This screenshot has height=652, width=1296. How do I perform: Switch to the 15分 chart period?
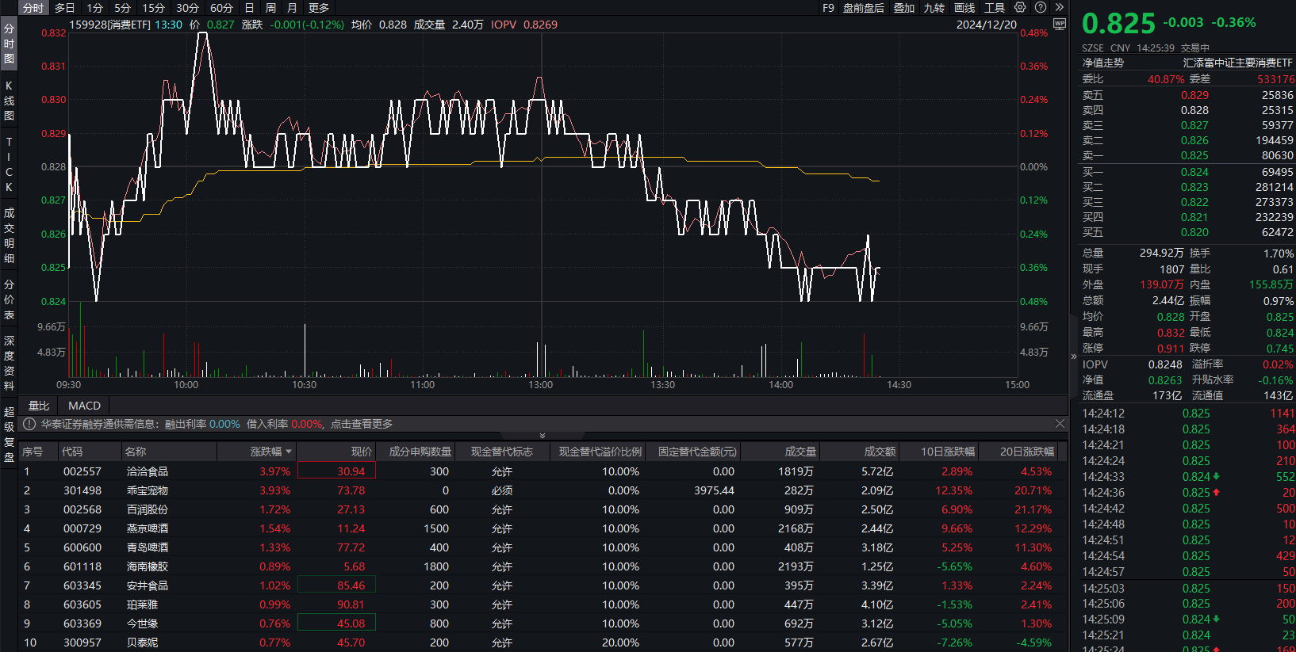point(153,8)
